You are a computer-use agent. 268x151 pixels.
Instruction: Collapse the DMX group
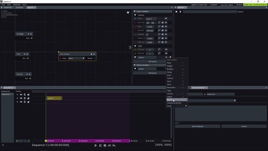point(135,46)
